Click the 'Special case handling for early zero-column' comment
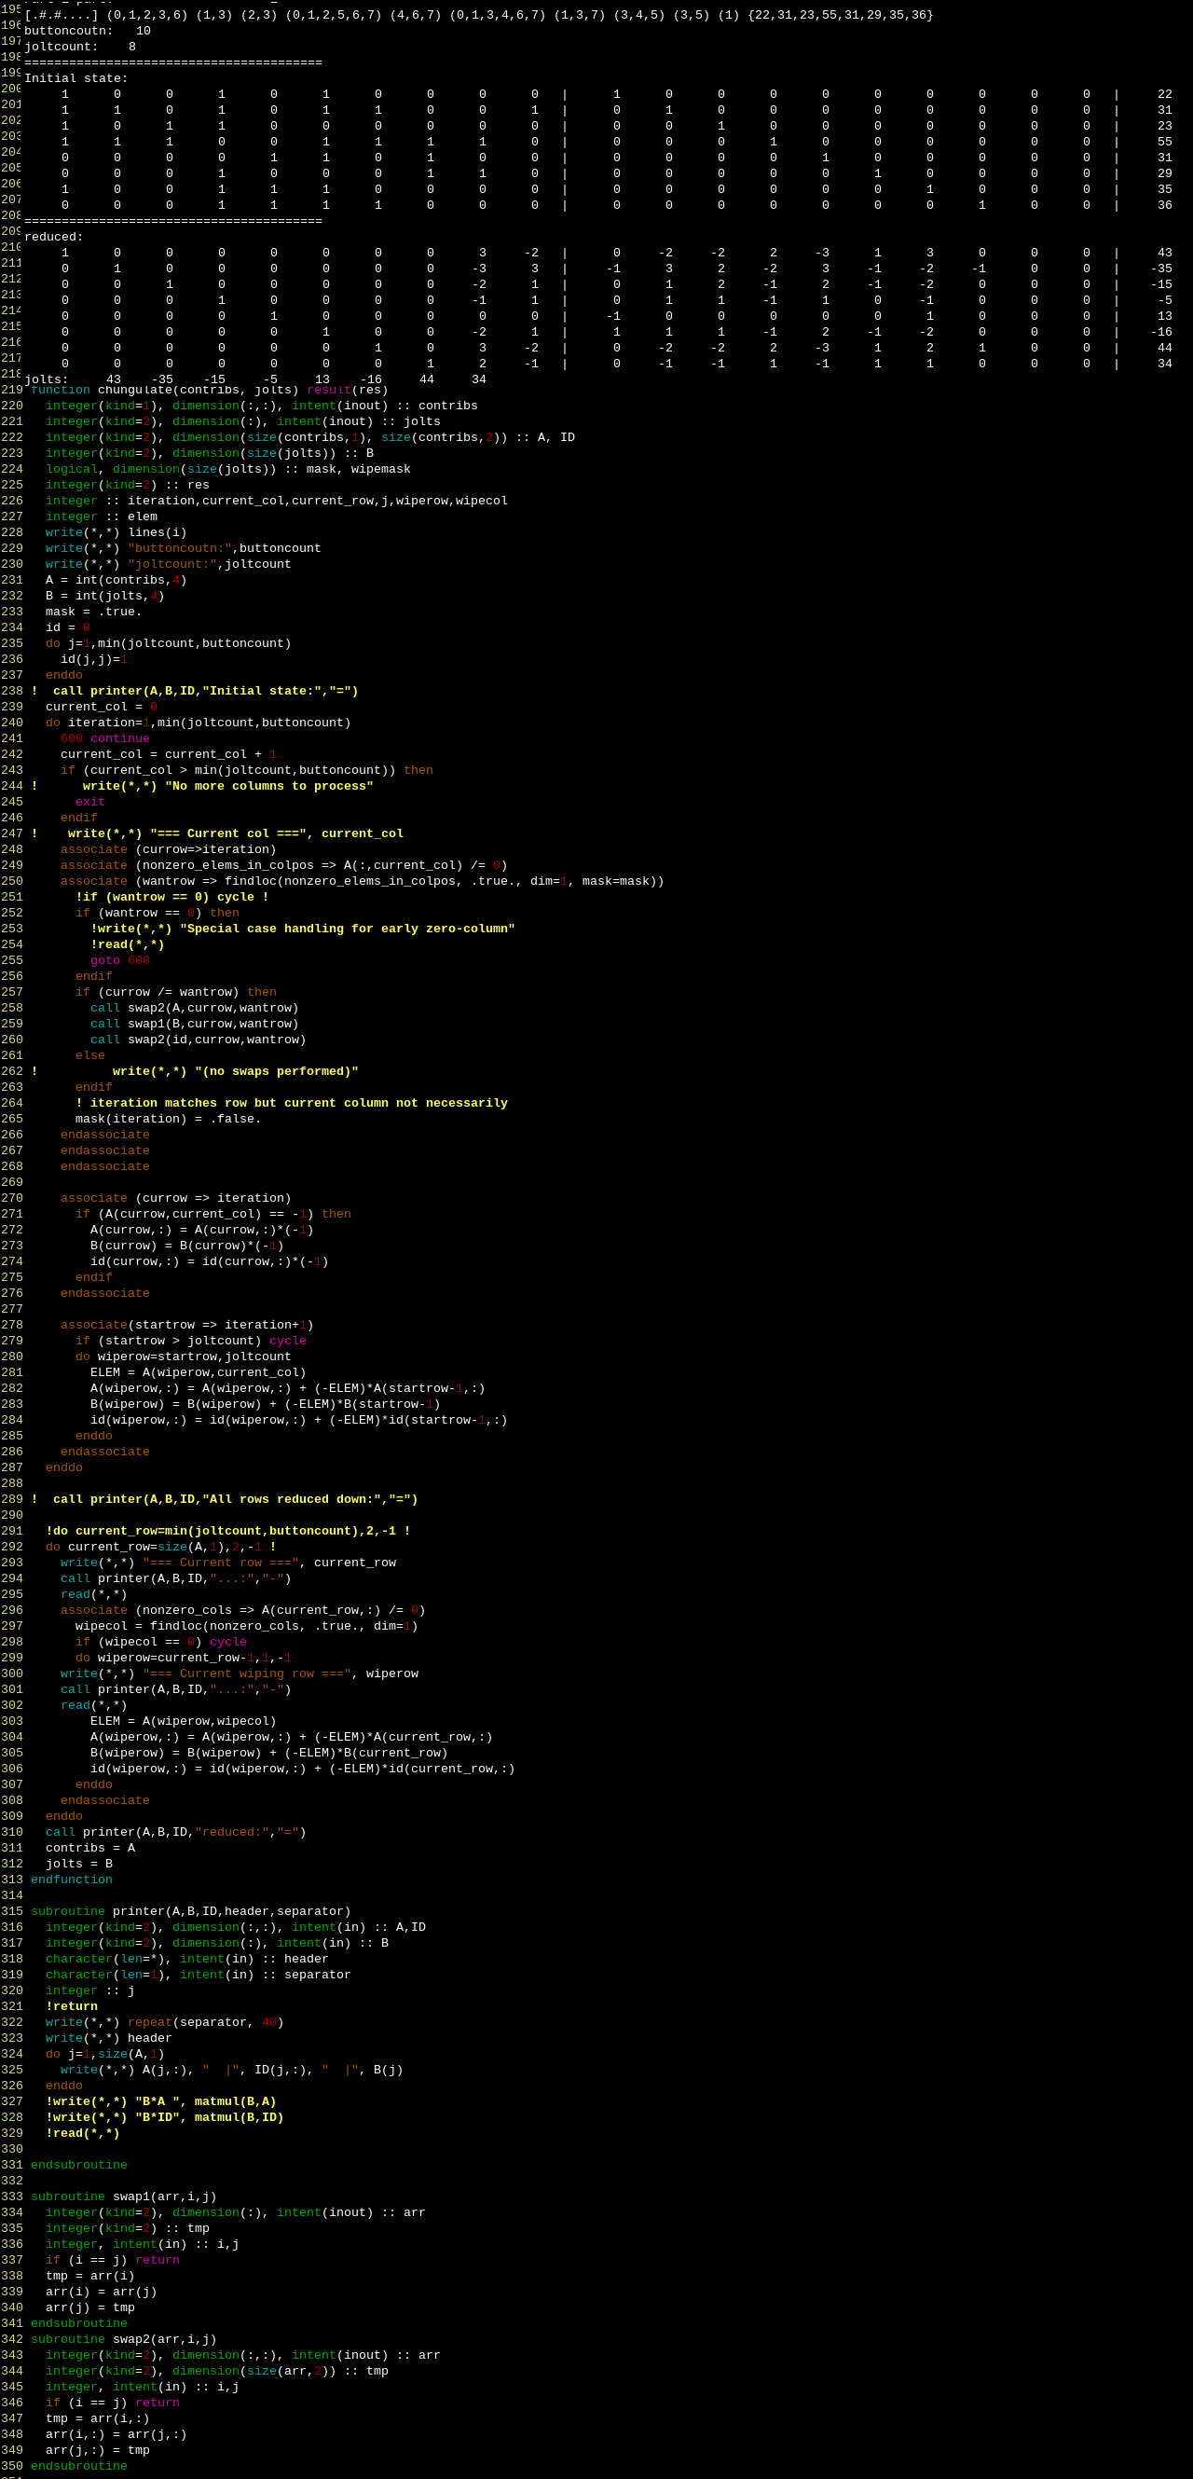 tap(303, 929)
